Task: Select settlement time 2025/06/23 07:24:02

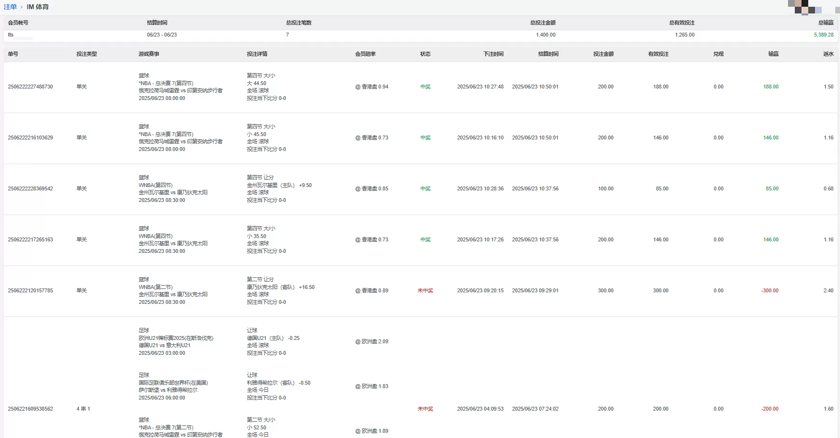Action: 535,409
